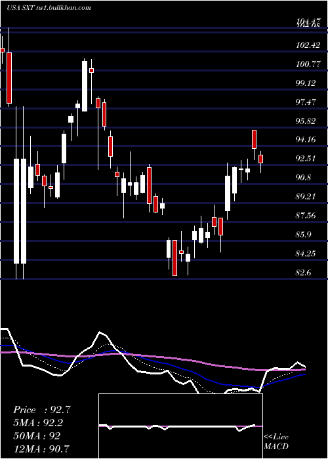The image size is (328, 459).
Task: Select the 82.6 price axis label
Action: click(303, 273)
